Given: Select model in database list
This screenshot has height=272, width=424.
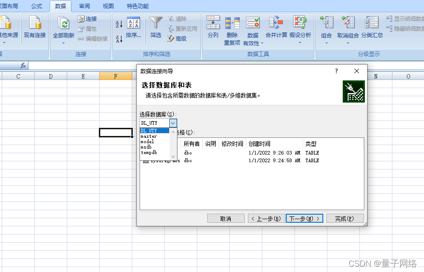Looking at the screenshot, I should (x=155, y=141).
